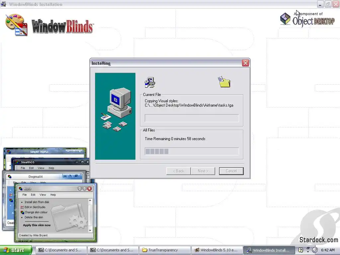Click the tasks.tga file path text
The image size is (340, 255).
[189, 105]
